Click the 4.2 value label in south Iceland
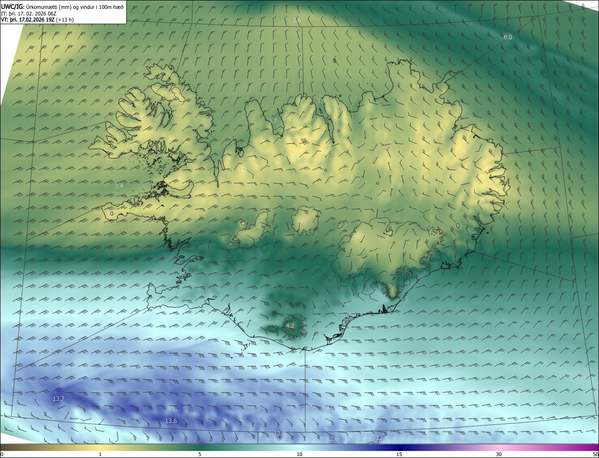The height and width of the screenshot is (458, 599). click(x=290, y=325)
